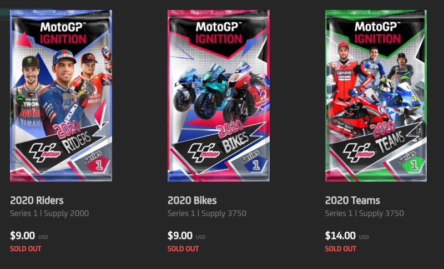Click the 2020 Riders title link
This screenshot has height=269, width=444.
37,200
